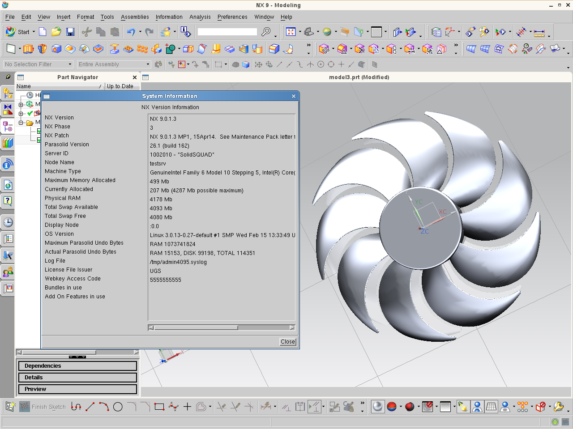Click the Move Face synchronous modeling icon
The height and width of the screenshot is (429, 573).
coord(325,49)
